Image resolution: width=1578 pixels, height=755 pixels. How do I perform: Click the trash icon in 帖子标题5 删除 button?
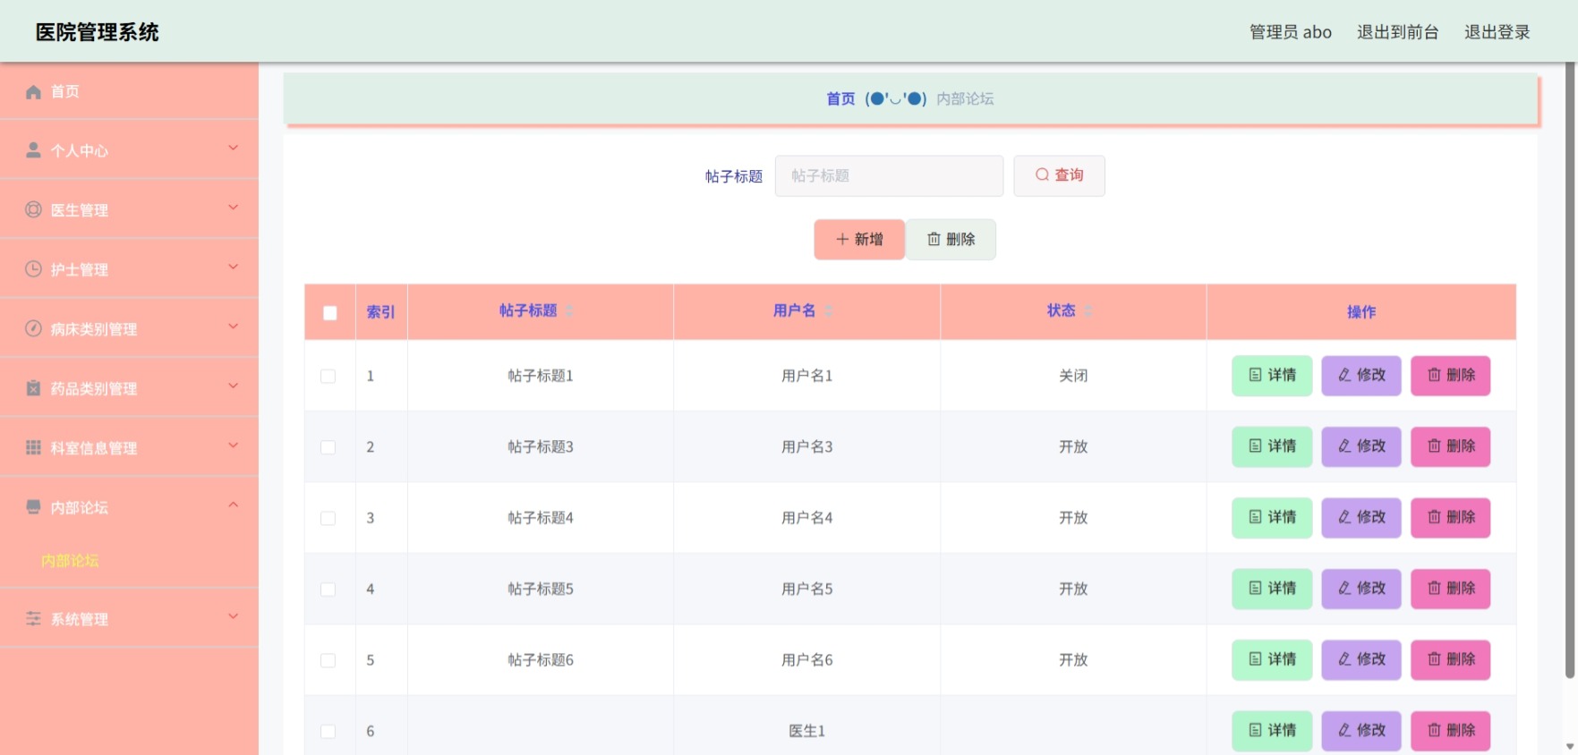pos(1434,588)
